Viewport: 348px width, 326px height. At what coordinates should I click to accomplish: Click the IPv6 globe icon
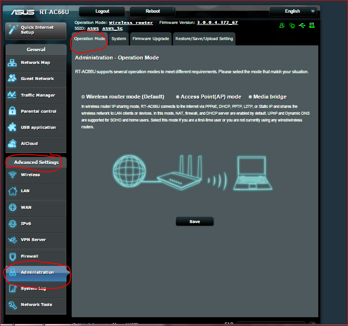click(13, 224)
